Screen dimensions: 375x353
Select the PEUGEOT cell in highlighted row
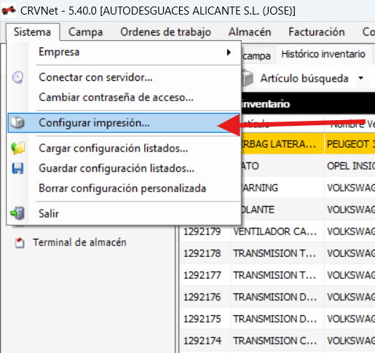[350, 144]
